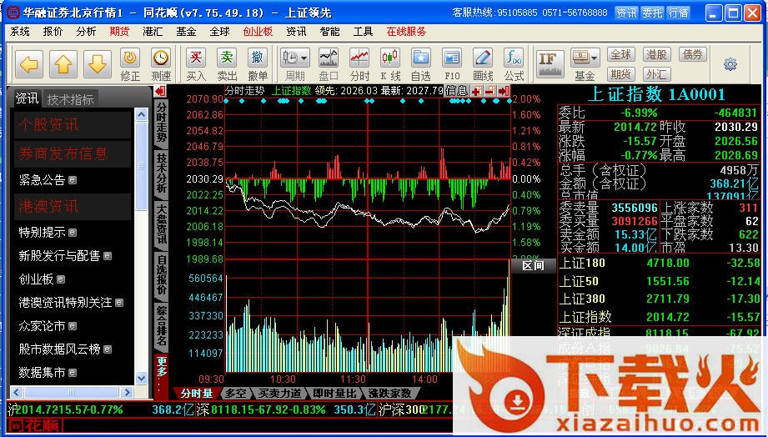Select 个股资讯 in sidebar

[73, 124]
